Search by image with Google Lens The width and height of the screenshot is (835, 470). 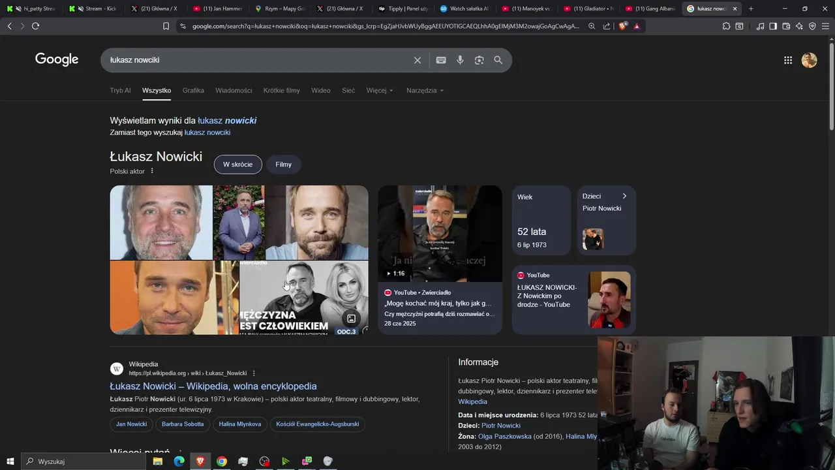[479, 60]
